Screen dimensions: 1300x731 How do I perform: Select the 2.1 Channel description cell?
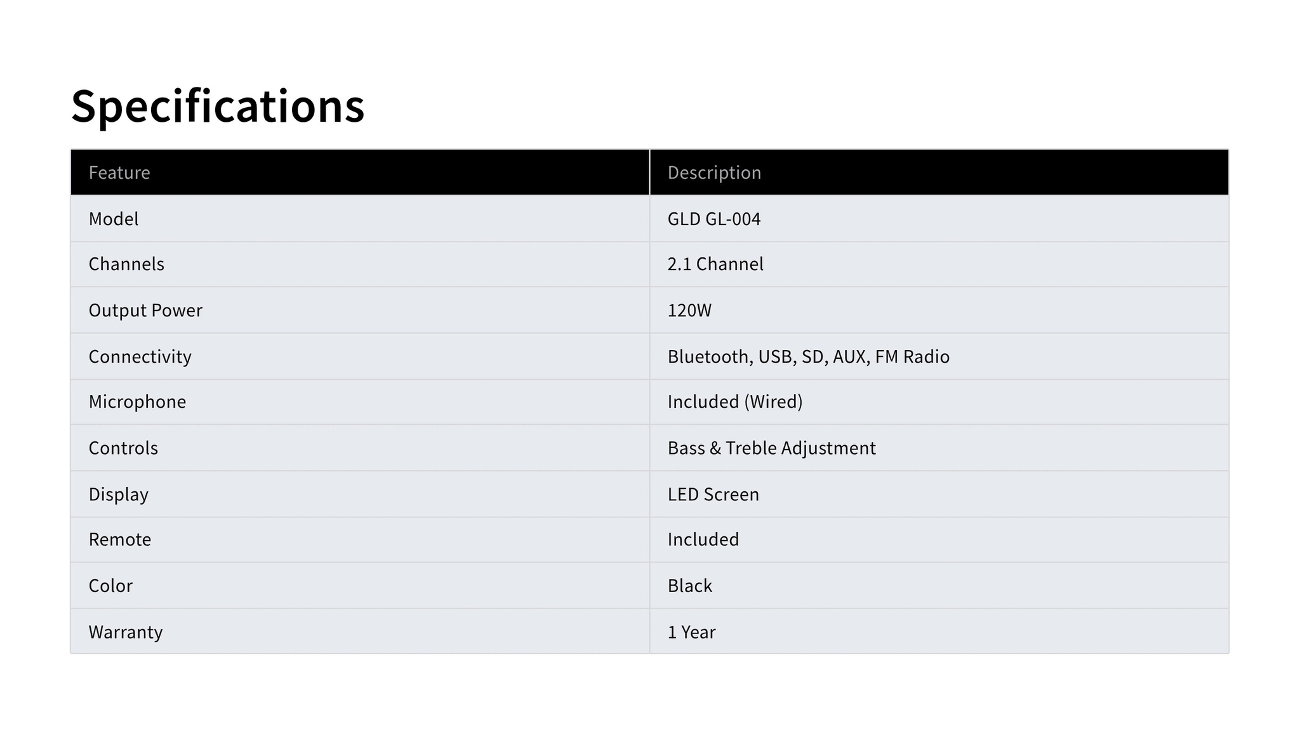[715, 264]
